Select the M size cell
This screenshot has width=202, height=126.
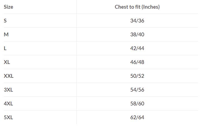pos(6,34)
